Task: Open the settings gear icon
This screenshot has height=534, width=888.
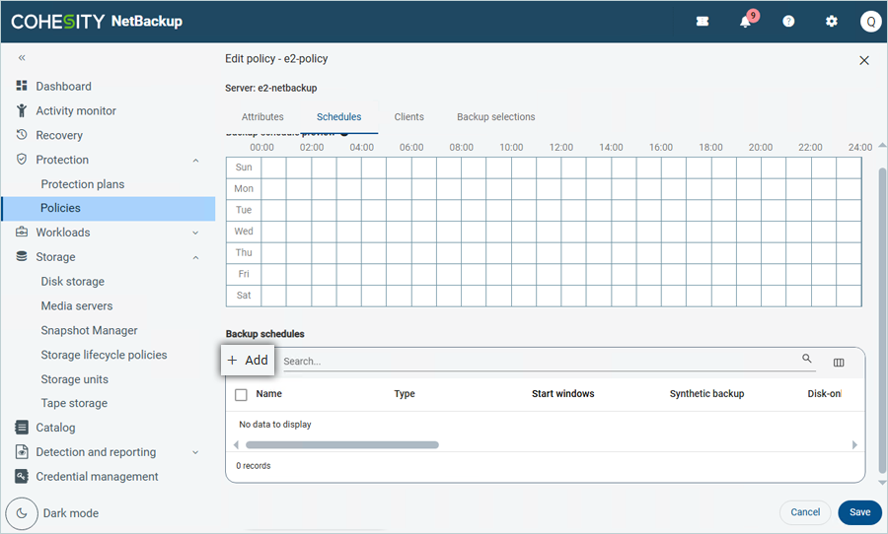Action: tap(832, 22)
